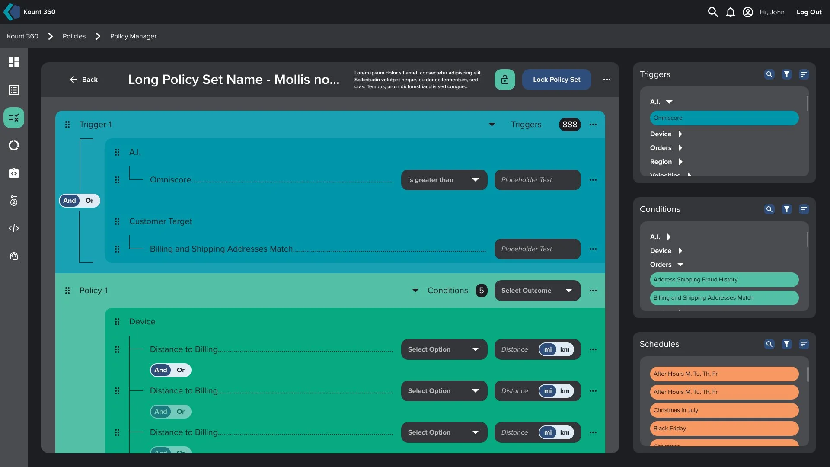
Task: Select Billing and Shipping Addresses Match chip
Action: coord(725,298)
